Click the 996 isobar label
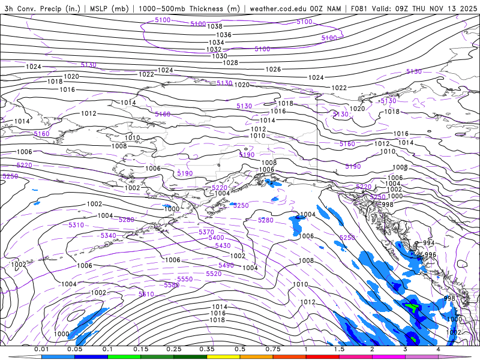The width and height of the screenshot is (480, 360). tap(430, 254)
